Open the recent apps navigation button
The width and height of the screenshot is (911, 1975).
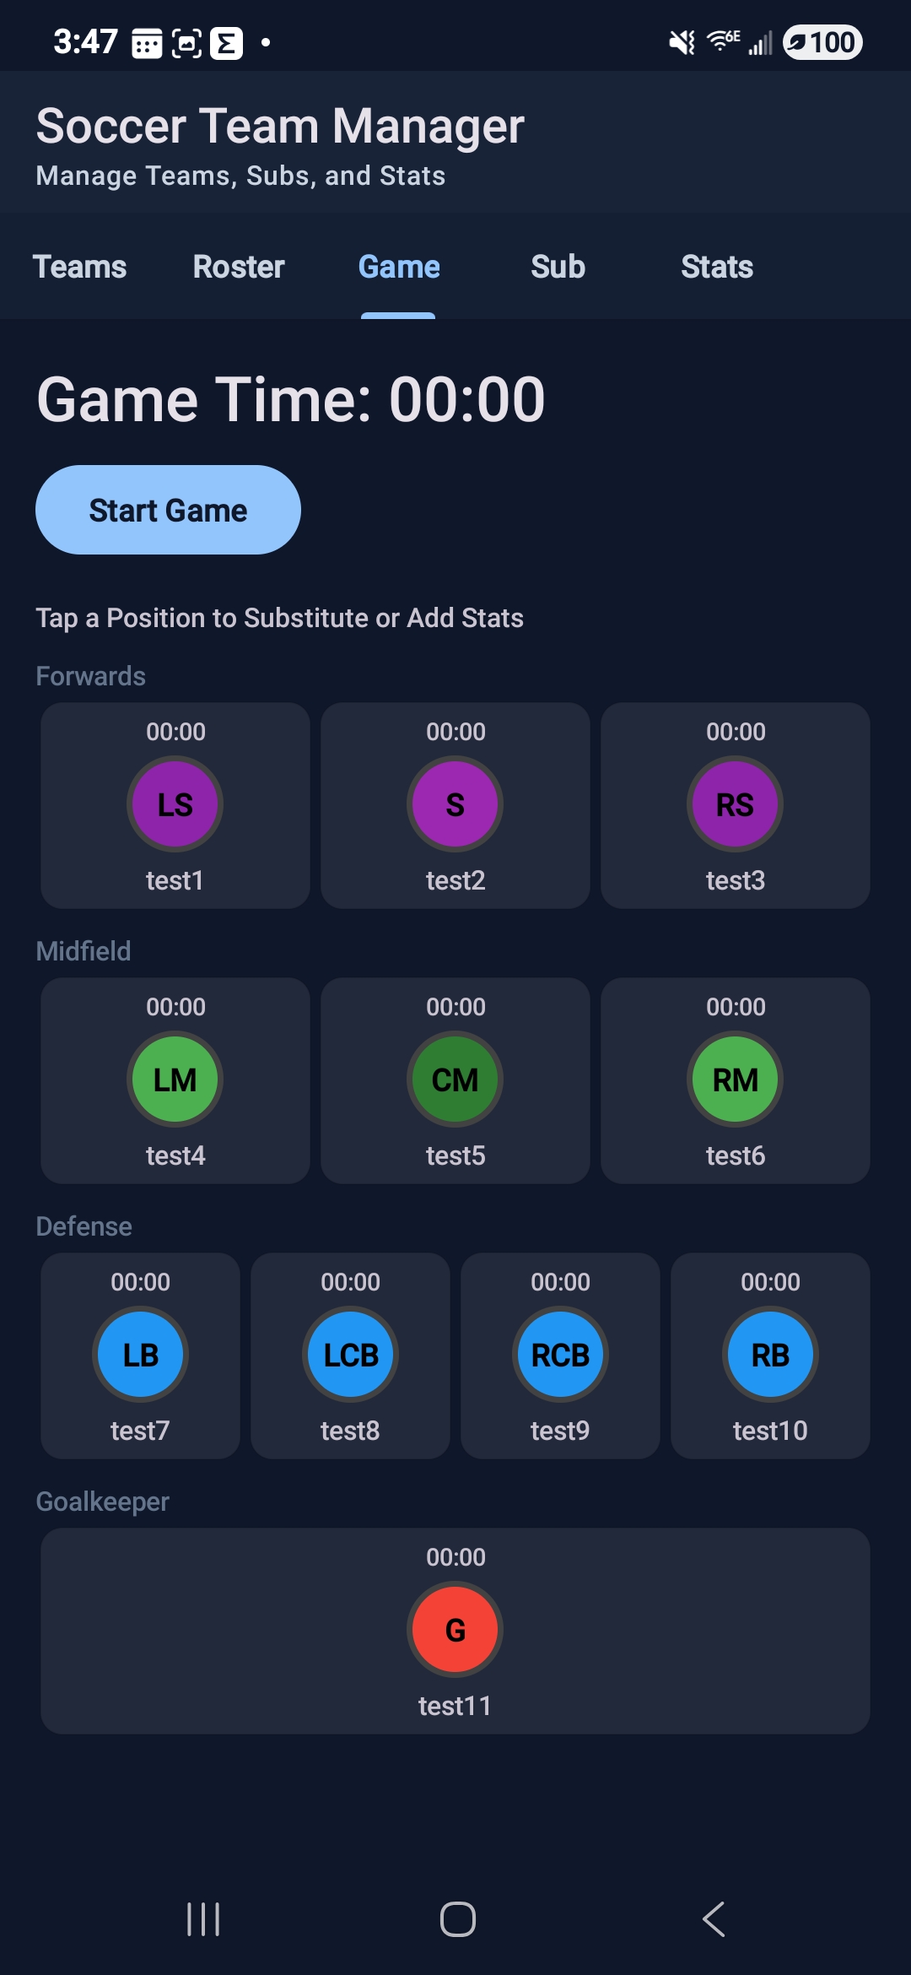(x=203, y=1919)
